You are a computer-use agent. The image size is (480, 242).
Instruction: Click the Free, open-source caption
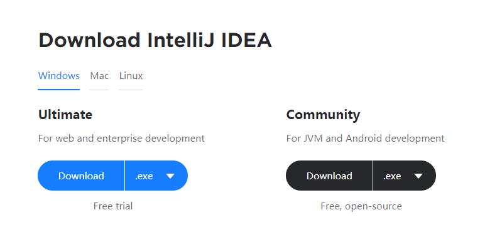click(x=361, y=206)
